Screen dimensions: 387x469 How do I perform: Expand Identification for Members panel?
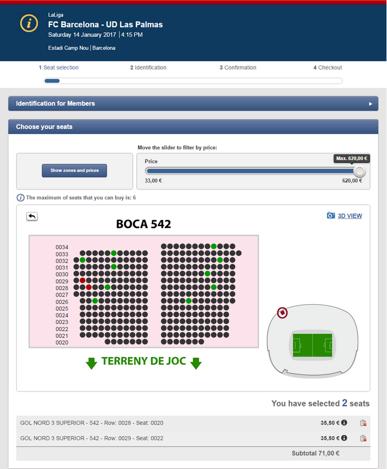coord(193,104)
